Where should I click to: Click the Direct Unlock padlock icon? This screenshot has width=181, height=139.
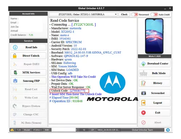[x=15, y=56]
